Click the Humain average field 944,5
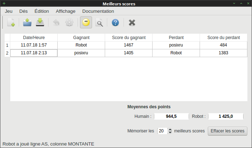 [x=171, y=116]
